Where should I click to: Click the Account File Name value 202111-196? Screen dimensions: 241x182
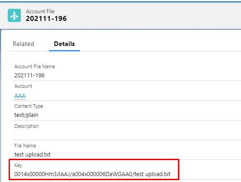(30, 76)
